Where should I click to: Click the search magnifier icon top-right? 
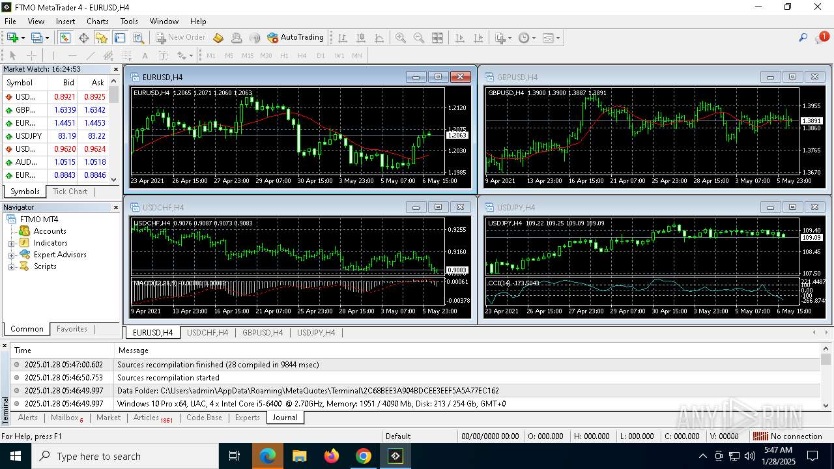803,38
